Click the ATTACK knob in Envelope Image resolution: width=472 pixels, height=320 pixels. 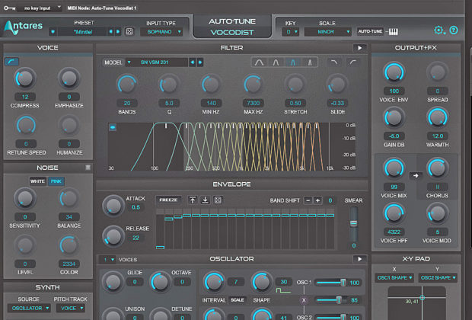[113, 206]
